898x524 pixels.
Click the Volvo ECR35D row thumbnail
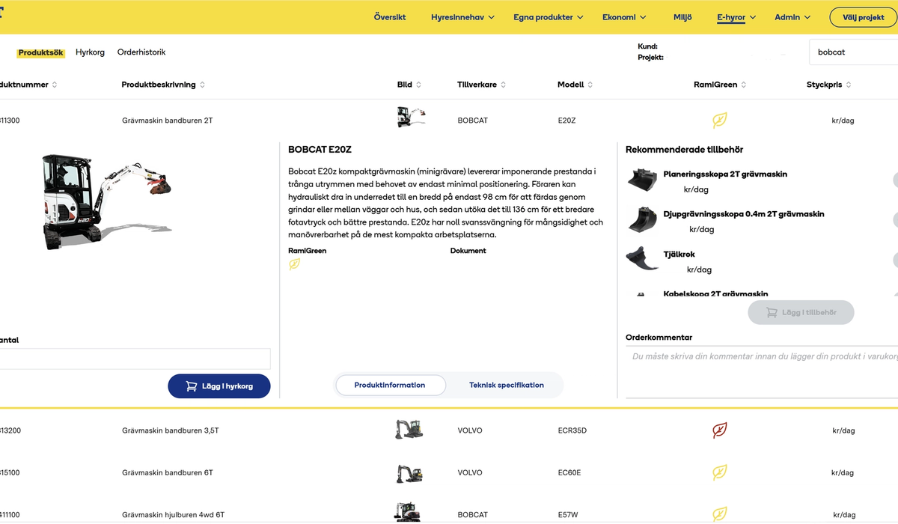tap(409, 429)
